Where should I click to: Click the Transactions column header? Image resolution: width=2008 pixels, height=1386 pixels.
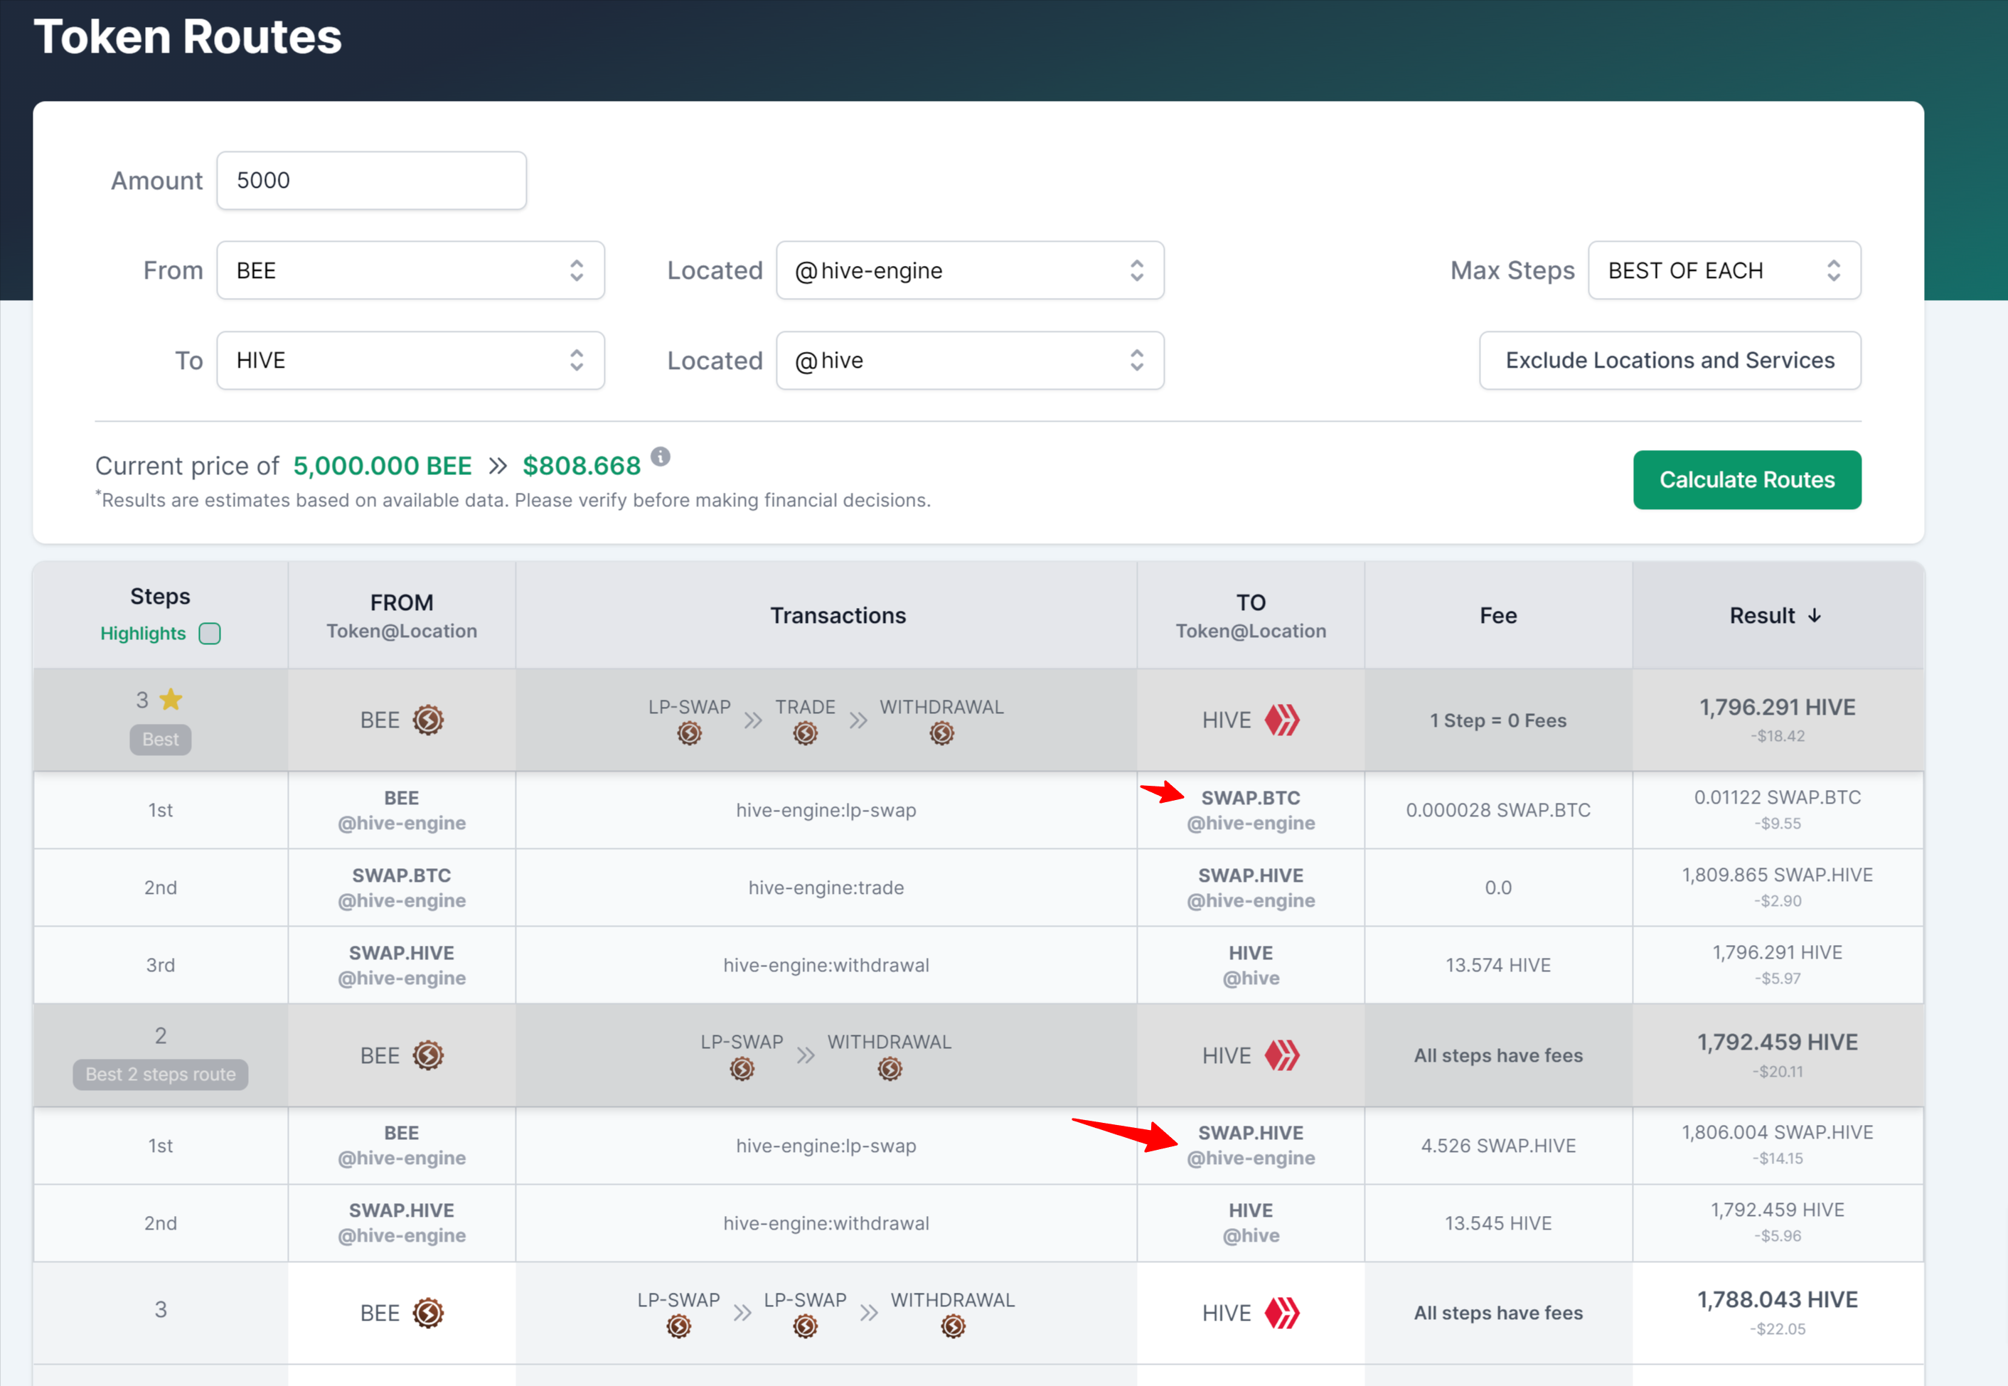(826, 616)
